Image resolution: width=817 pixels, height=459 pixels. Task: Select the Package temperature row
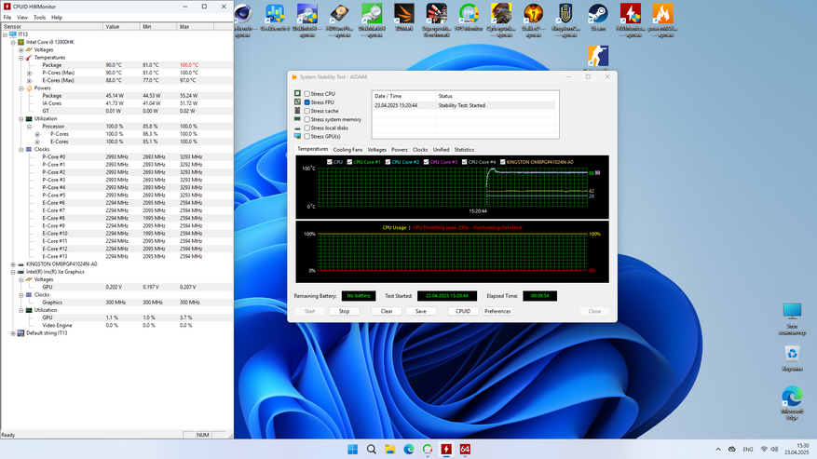tap(52, 65)
